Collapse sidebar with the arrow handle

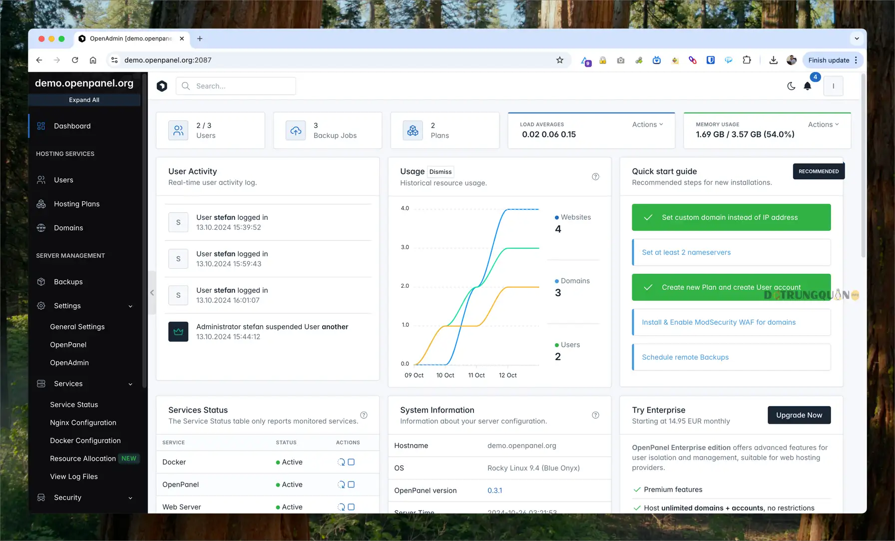[152, 293]
